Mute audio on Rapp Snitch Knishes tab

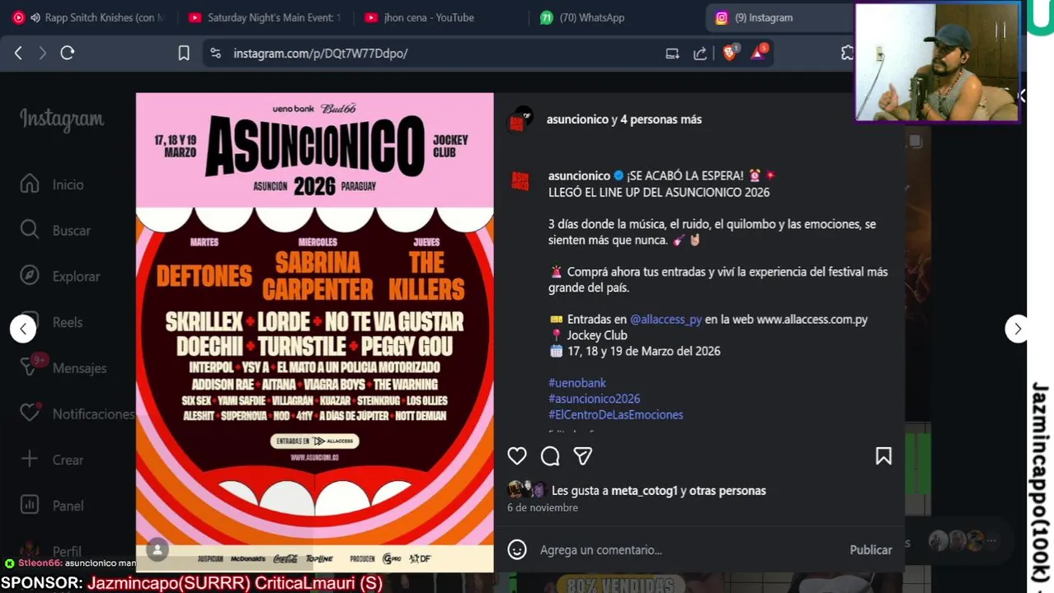(35, 17)
